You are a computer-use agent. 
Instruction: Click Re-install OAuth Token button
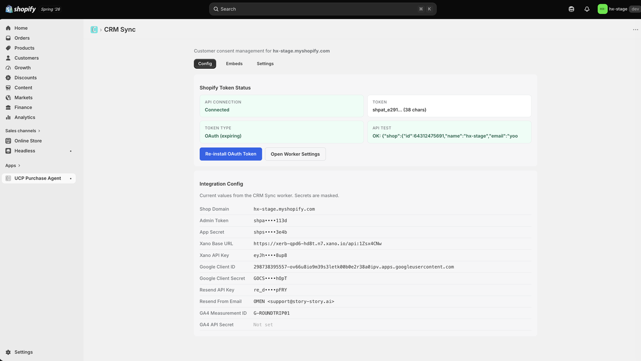click(x=231, y=154)
